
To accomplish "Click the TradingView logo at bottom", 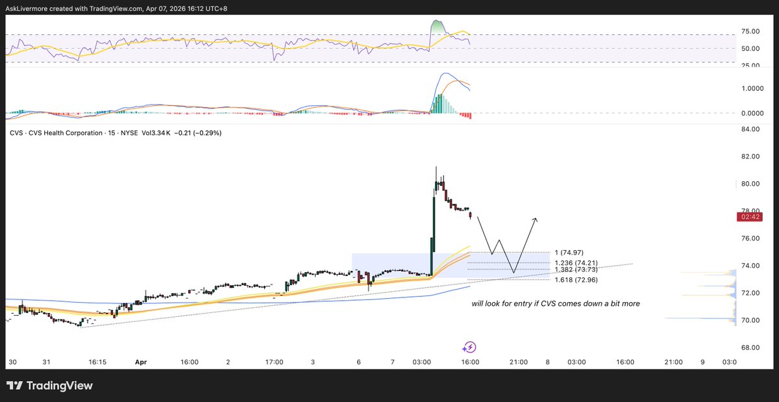I will click(50, 386).
